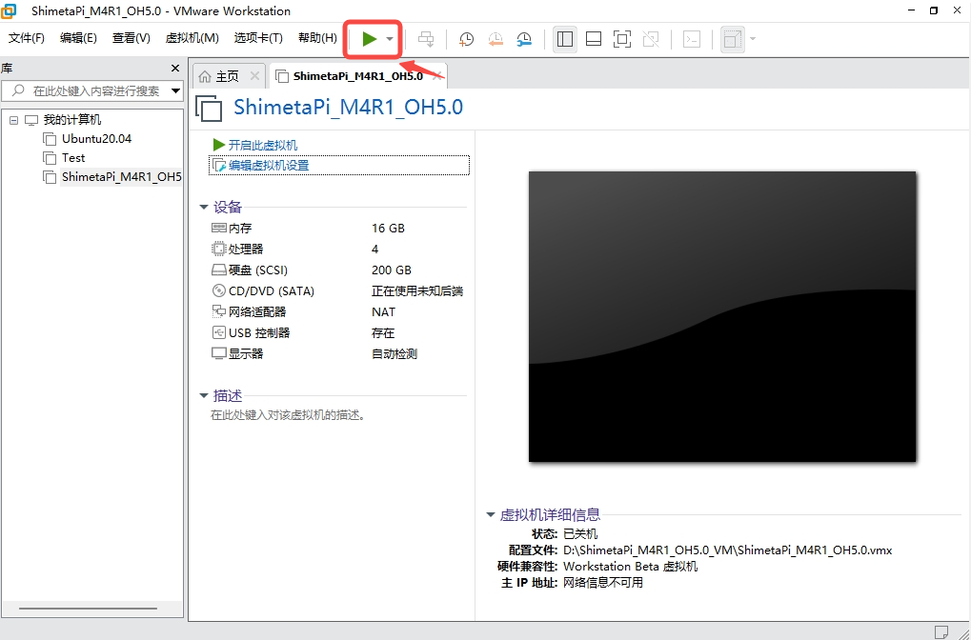This screenshot has width=971, height=640.
Task: Click the stretch guest display icon
Action: tap(733, 39)
